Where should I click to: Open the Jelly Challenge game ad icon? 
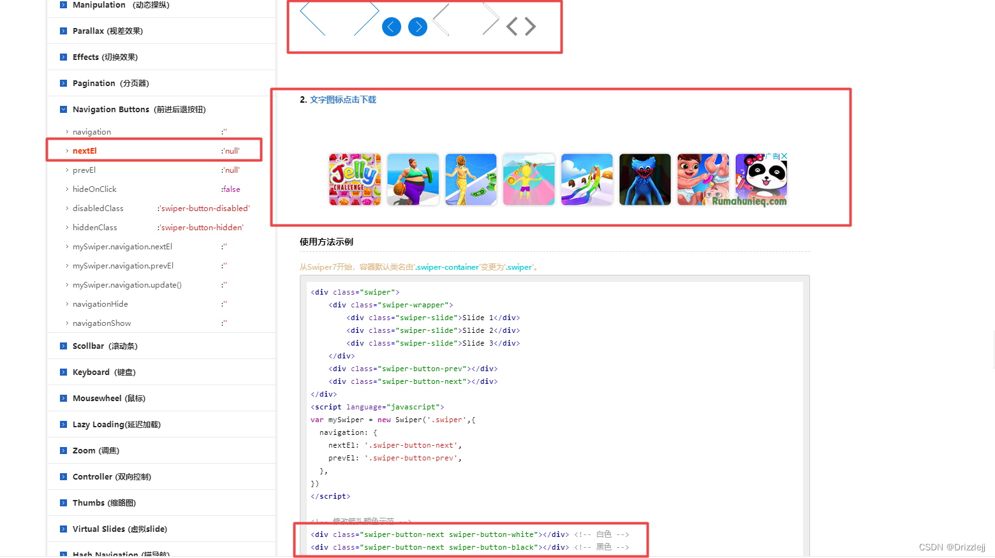(355, 179)
